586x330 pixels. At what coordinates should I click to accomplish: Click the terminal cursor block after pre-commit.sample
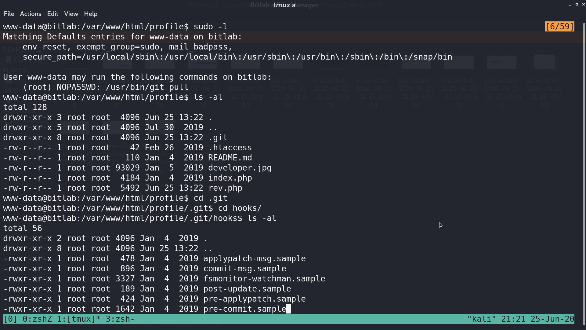[289, 309]
